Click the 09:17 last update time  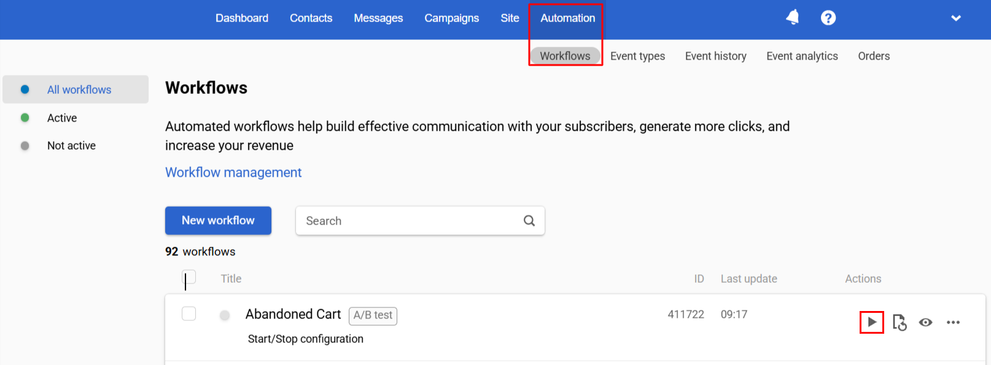(734, 314)
